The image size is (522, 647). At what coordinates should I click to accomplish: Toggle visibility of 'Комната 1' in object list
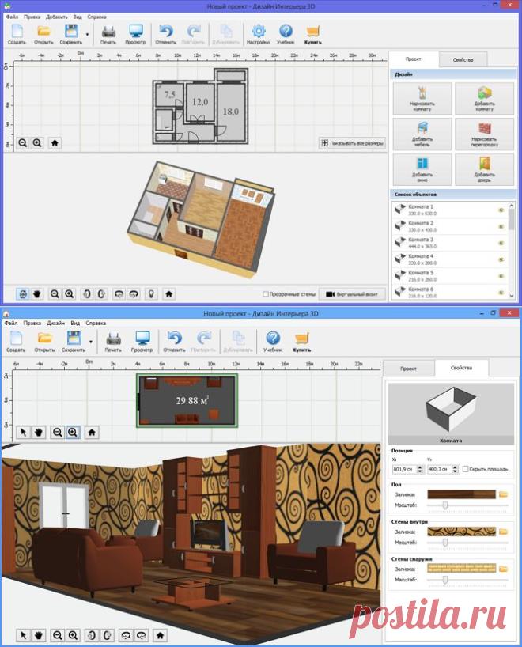click(x=501, y=210)
